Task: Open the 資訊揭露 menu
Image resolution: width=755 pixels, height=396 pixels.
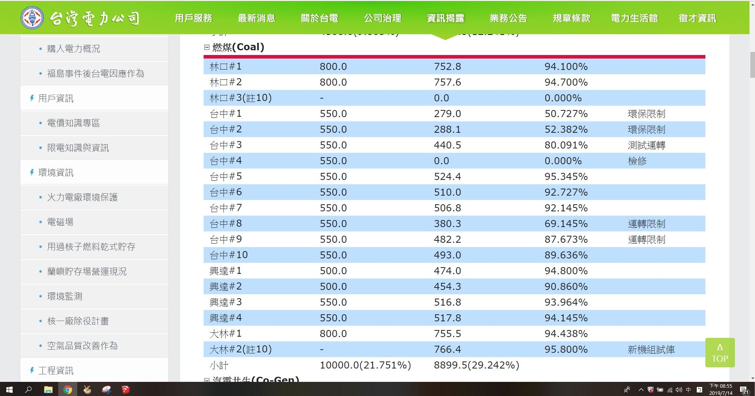Action: pyautogui.click(x=445, y=18)
